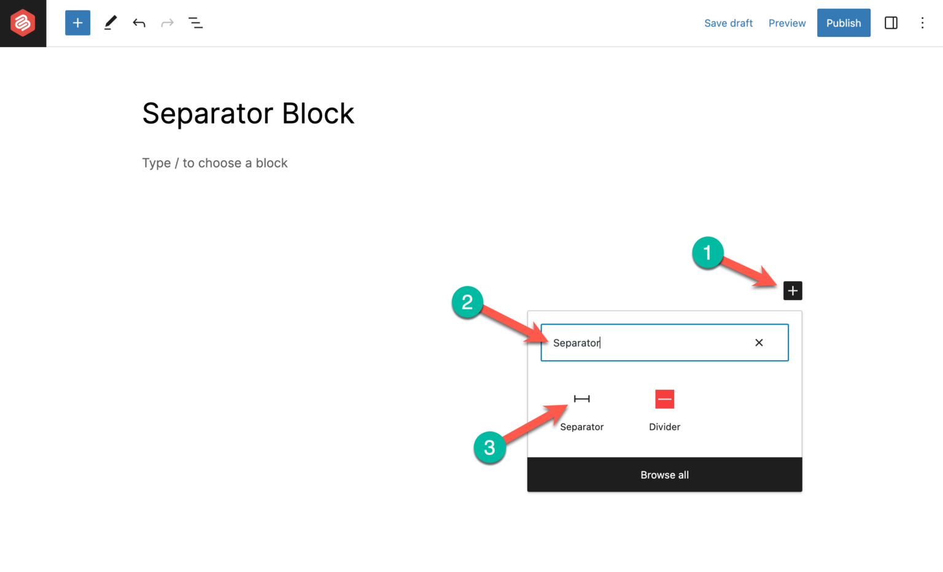Clear the search with the X icon
The width and height of the screenshot is (943, 572).
click(x=759, y=342)
